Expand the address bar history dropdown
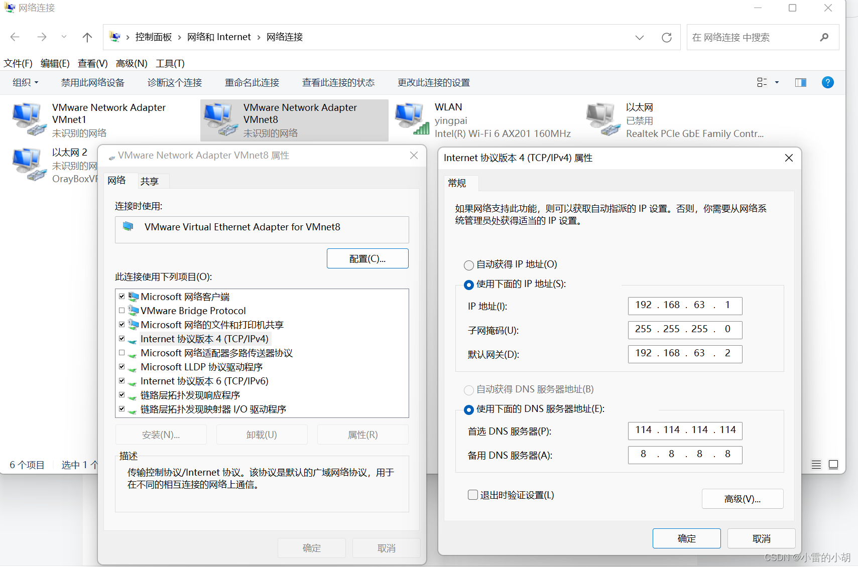Screen dimensions: 858x567 [640, 38]
